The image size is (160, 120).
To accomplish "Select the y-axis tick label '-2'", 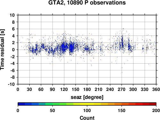I will (x=12, y=57).
